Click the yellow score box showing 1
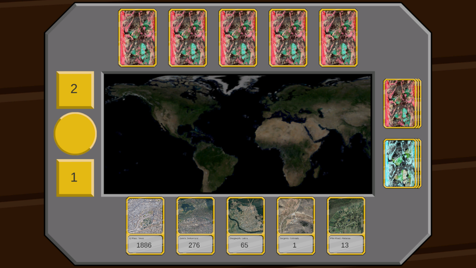Viewport: 476px width, 268px height. pyautogui.click(x=75, y=177)
